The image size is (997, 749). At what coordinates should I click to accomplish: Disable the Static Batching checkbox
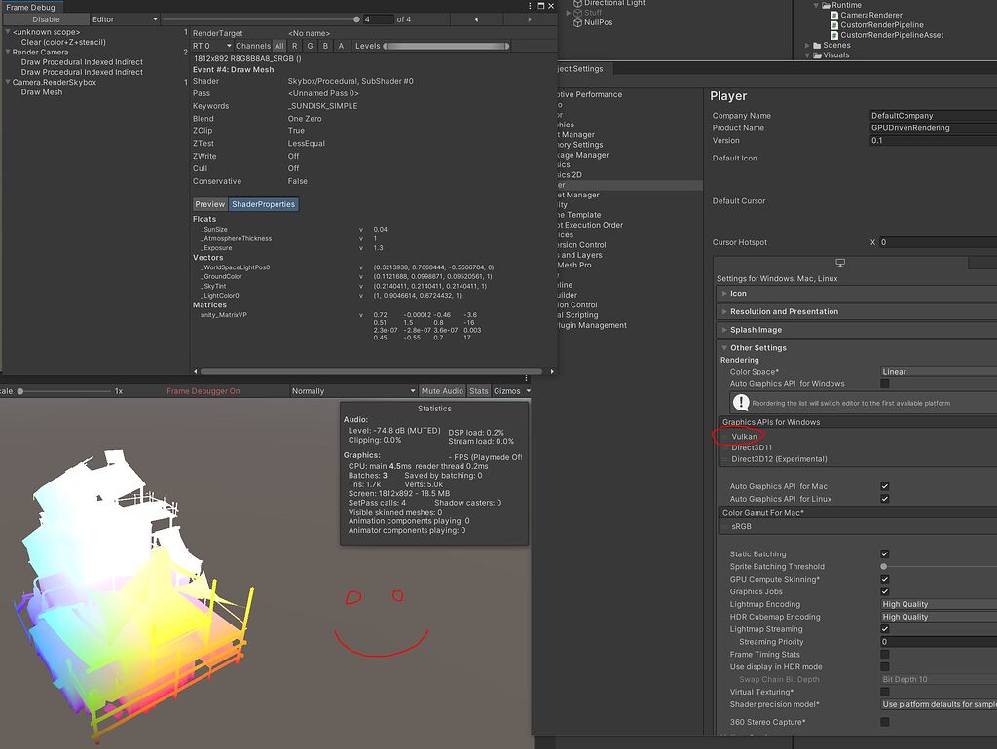pos(884,553)
